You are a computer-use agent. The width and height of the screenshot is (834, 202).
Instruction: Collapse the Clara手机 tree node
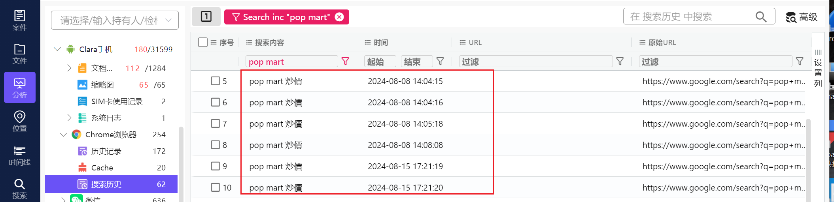[57, 49]
